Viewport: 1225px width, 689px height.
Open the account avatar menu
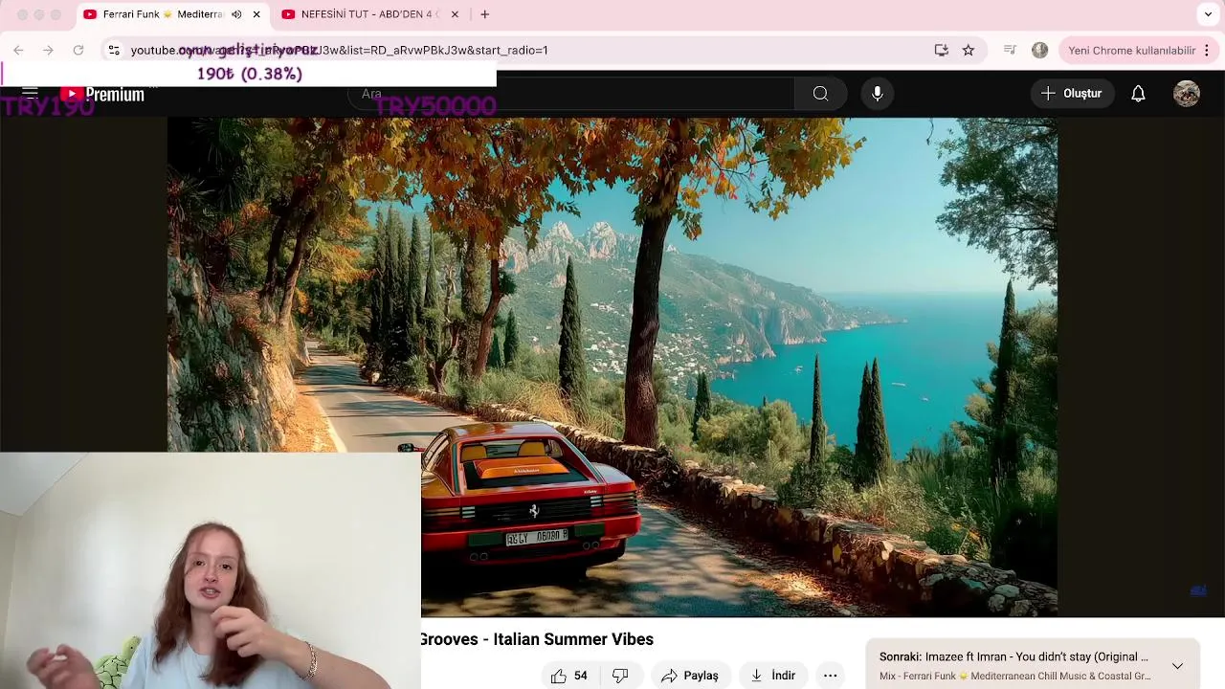1187,93
